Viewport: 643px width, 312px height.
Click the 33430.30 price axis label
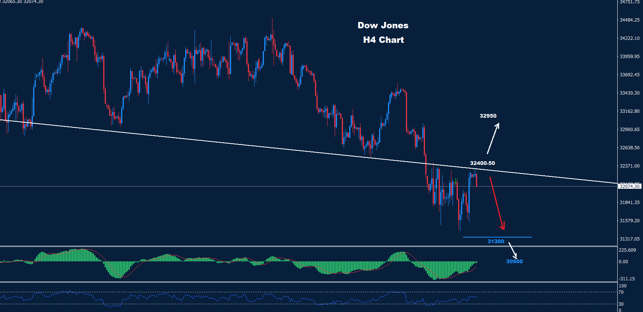click(629, 93)
